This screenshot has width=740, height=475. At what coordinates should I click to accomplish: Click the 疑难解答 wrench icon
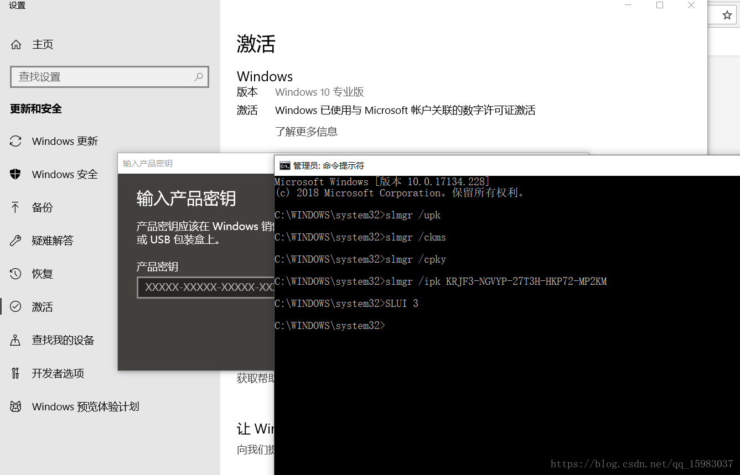(x=15, y=241)
